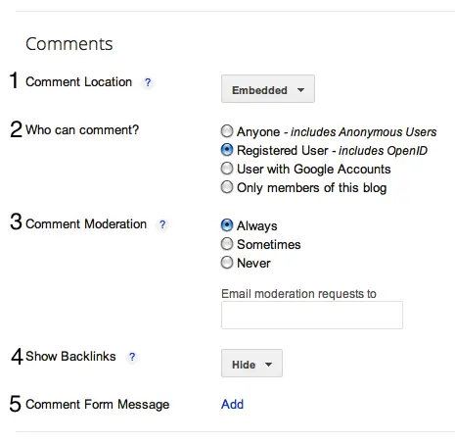This screenshot has width=455, height=443.
Task: Click the Comments section heading
Action: click(69, 44)
